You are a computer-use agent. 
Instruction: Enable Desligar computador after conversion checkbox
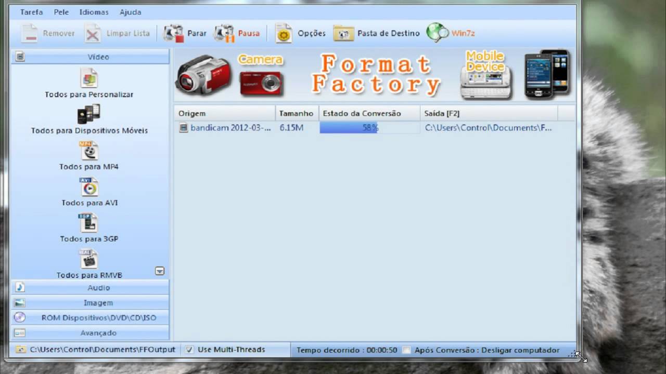pyautogui.click(x=407, y=350)
